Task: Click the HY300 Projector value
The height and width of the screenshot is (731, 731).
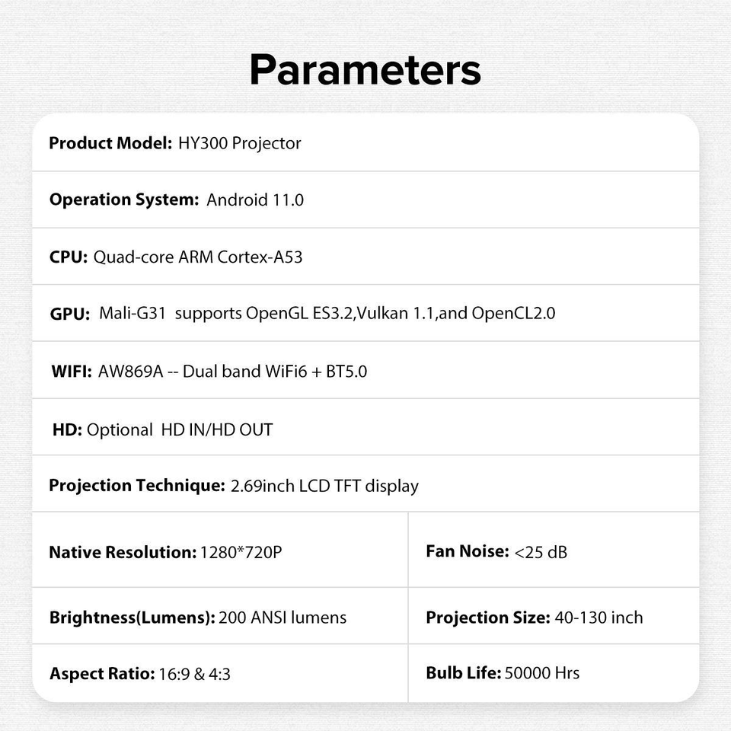Action: pos(240,143)
